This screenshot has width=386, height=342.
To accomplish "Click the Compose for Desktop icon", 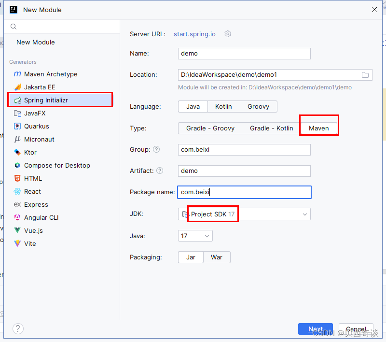I will [x=17, y=165].
